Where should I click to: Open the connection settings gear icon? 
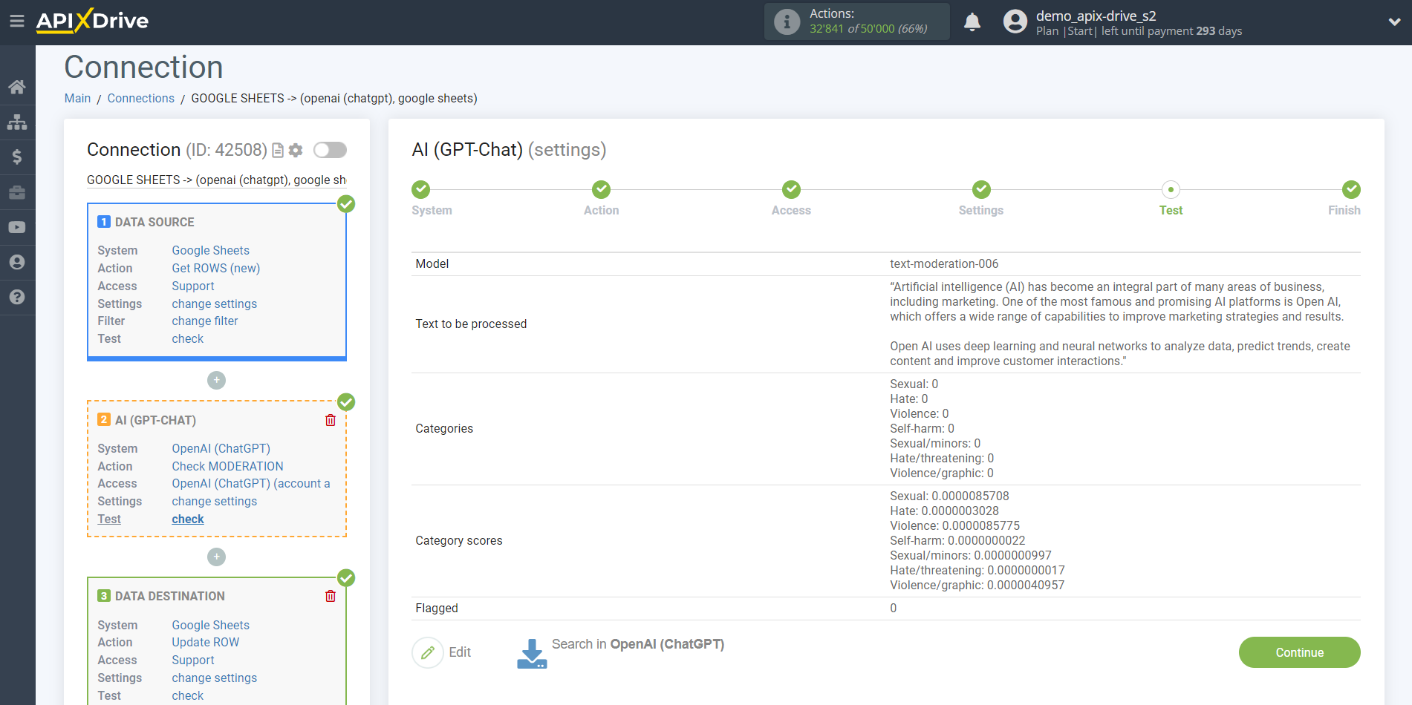coord(296,151)
